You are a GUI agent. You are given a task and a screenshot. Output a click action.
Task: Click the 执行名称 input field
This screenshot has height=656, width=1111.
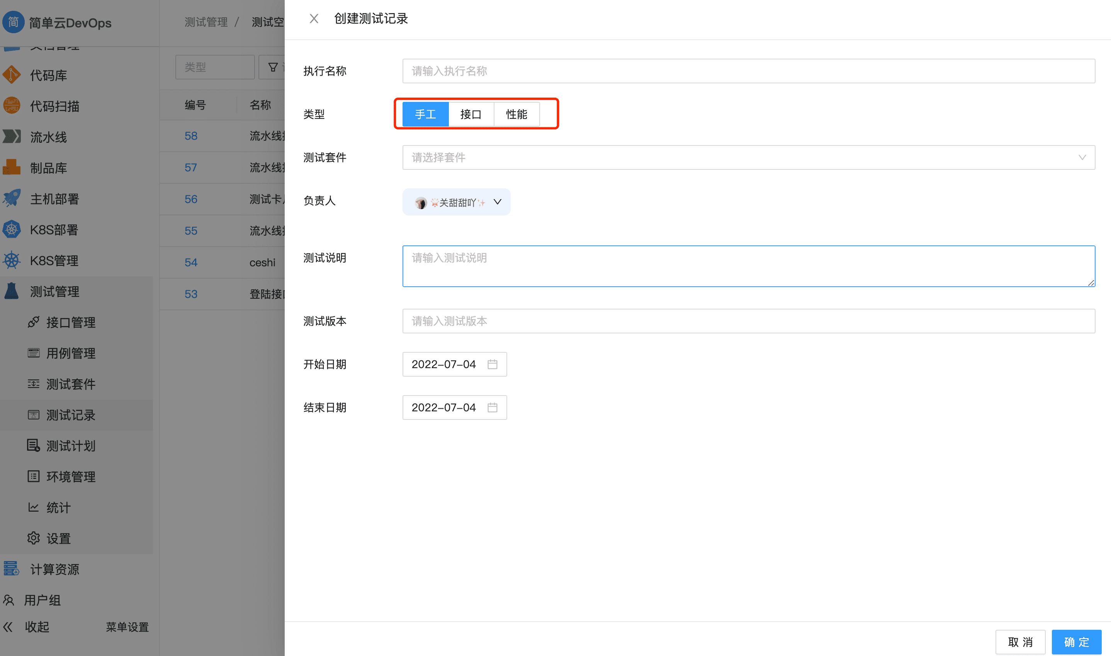point(748,71)
